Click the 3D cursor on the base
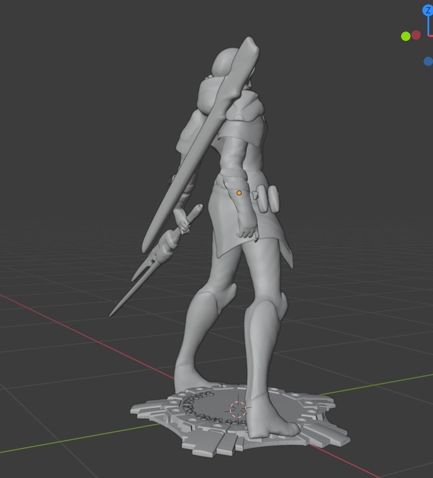Image resolution: width=433 pixels, height=478 pixels. point(238,410)
